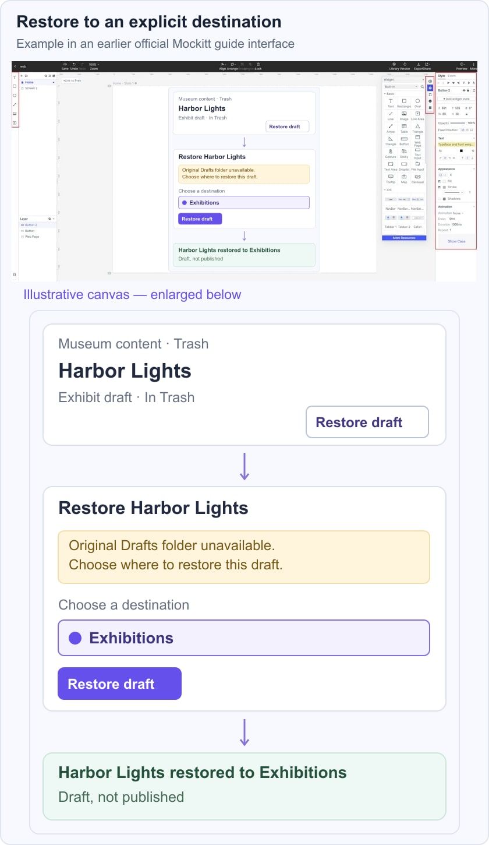The height and width of the screenshot is (845, 489).
Task: Pick the Map widget
Action: pos(404,179)
